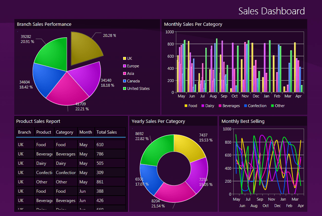The image size is (322, 216).
Task: Click the Europe legend marker
Action: tap(124, 66)
